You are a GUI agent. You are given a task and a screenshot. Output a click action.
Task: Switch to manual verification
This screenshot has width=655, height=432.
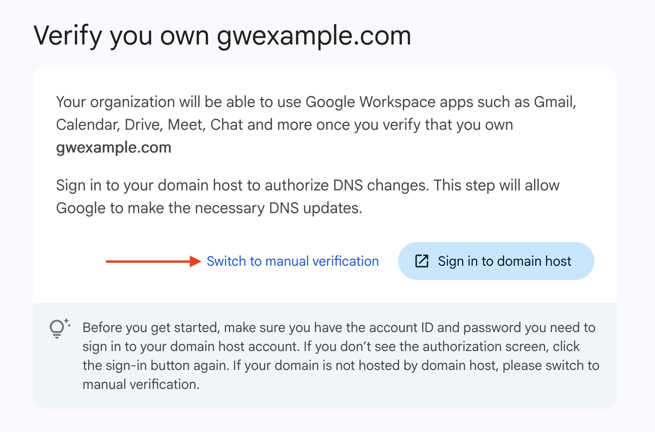click(x=292, y=261)
